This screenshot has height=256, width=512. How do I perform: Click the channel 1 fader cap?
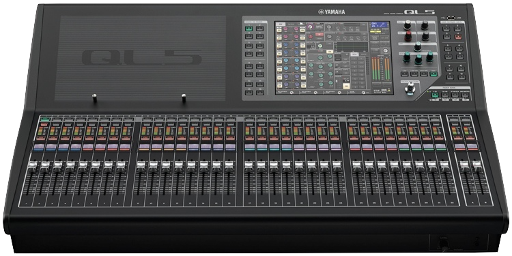point(32,165)
